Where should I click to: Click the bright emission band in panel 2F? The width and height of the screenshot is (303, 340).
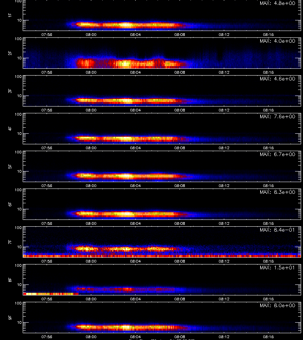[x=130, y=63]
